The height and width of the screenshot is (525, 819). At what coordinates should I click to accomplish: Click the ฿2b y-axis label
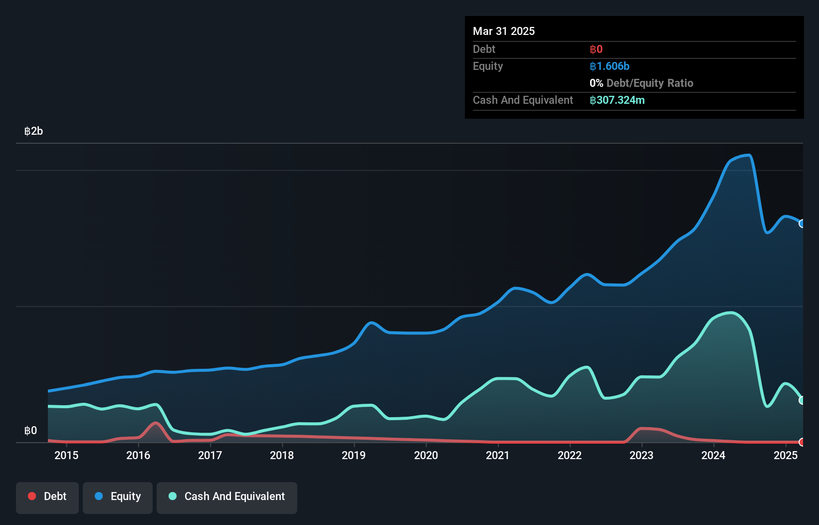[33, 131]
